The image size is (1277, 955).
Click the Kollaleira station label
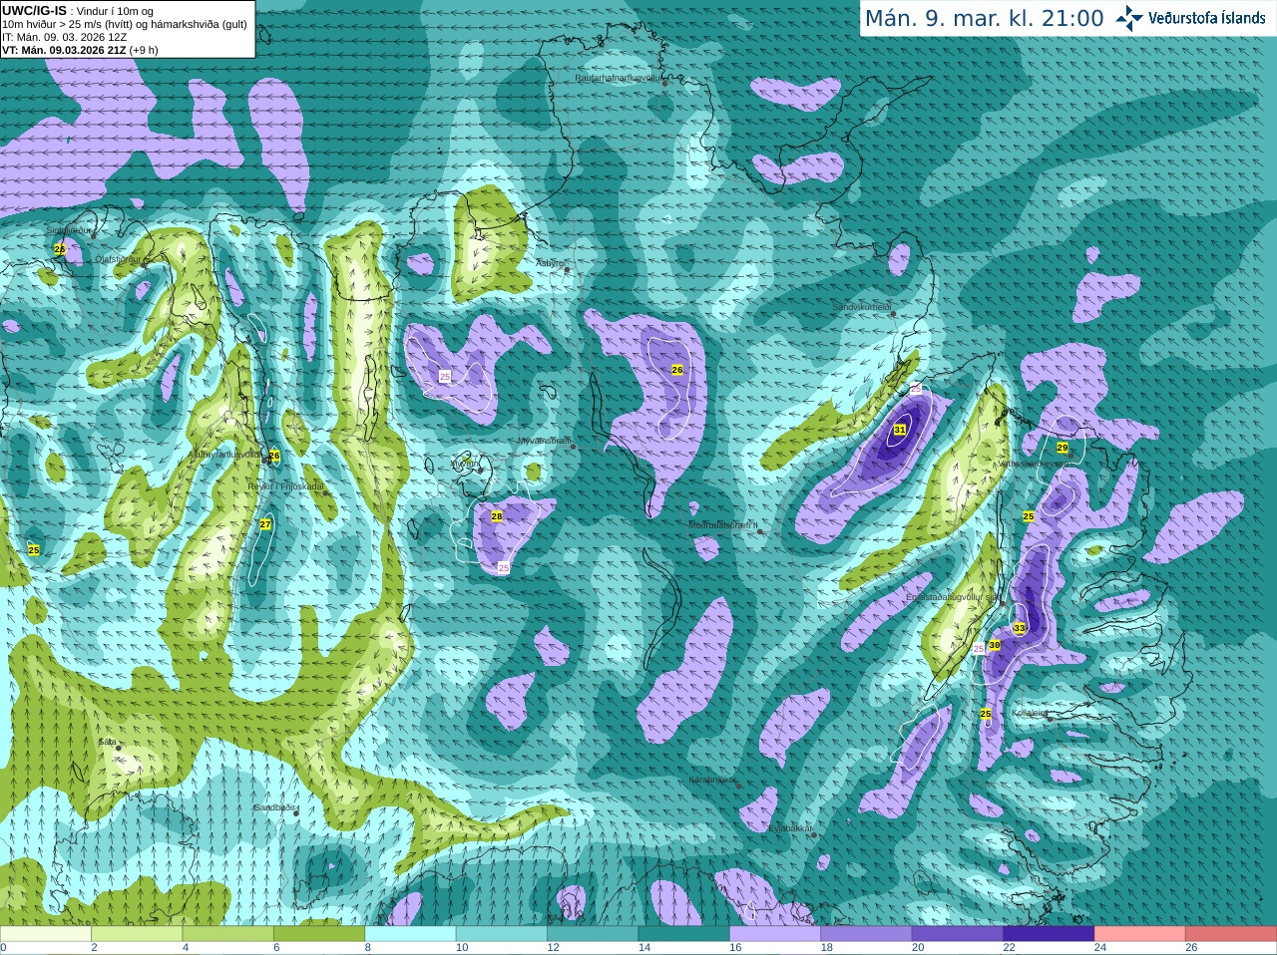click(1030, 713)
